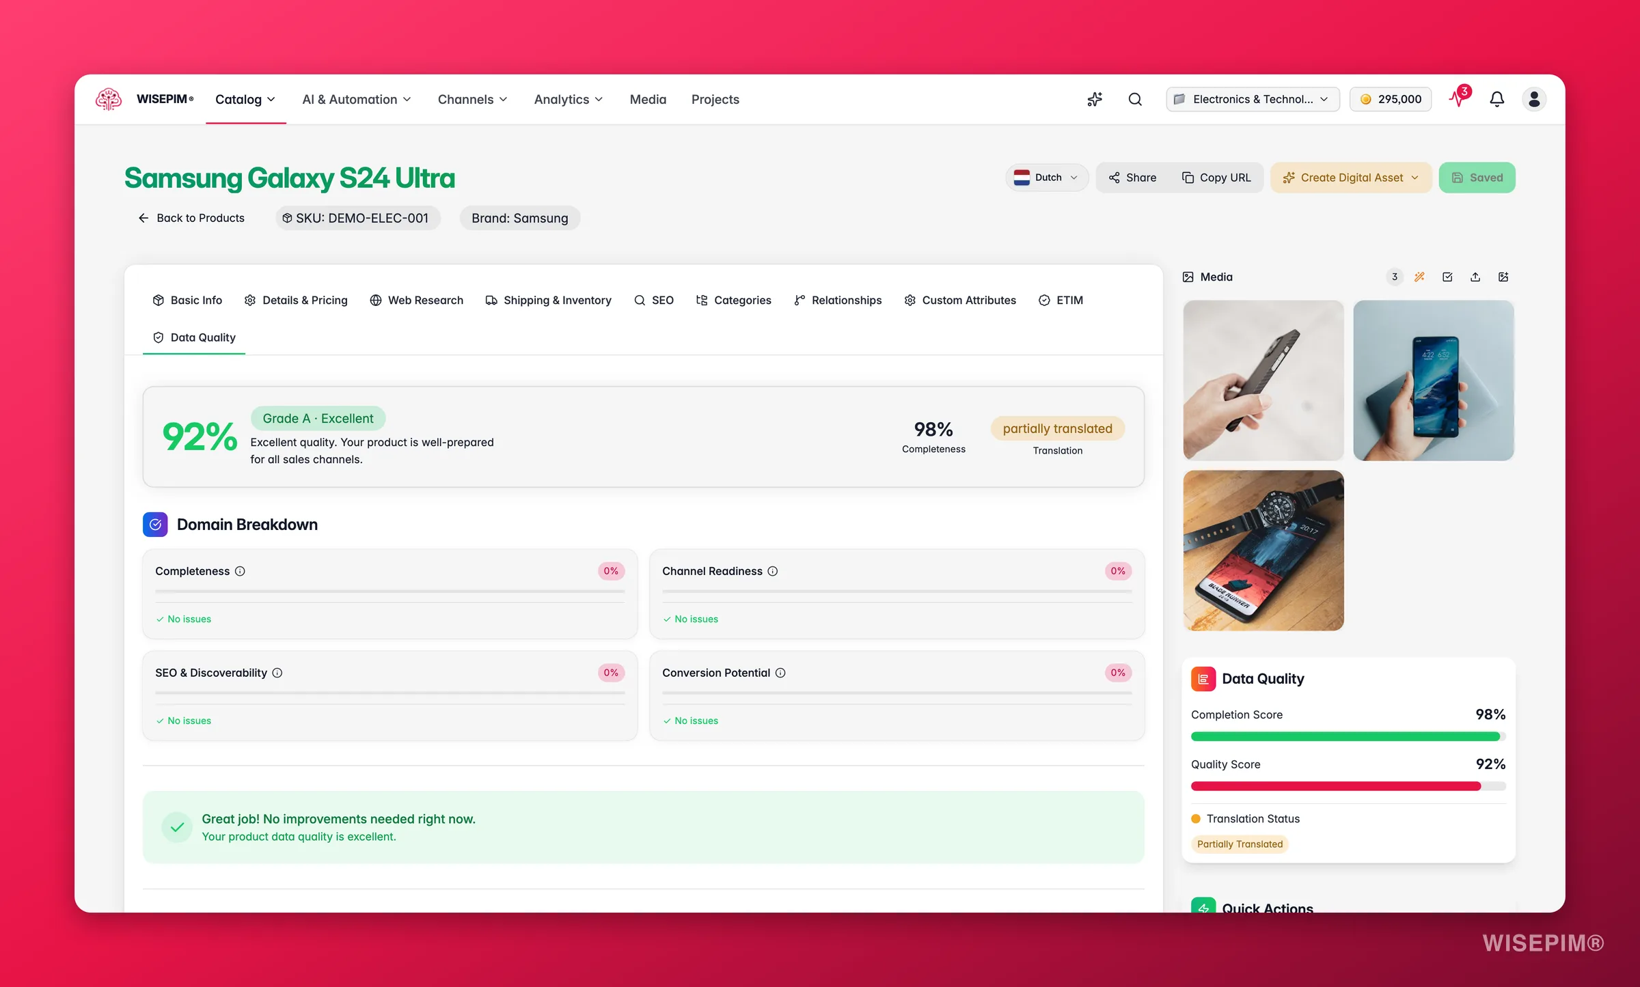Click the 0% badge on Channel Readiness

point(1118,571)
